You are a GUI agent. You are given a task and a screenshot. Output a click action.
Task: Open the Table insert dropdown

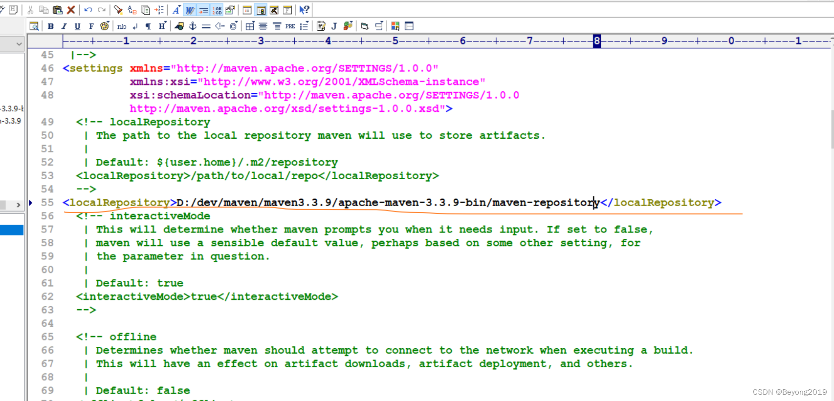(250, 26)
